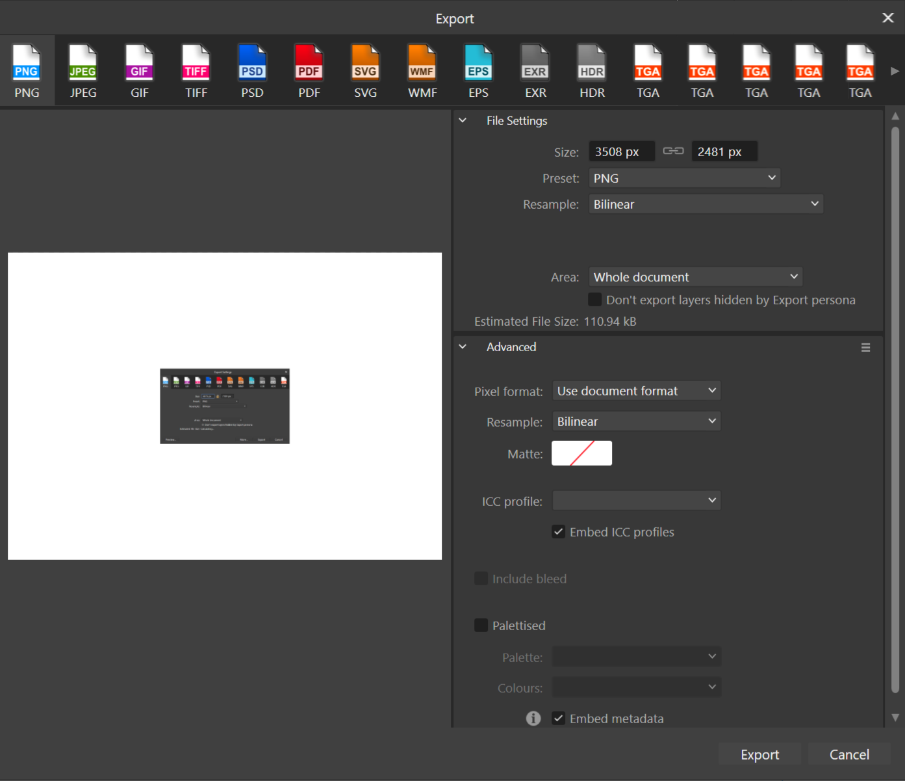Select the PSD export format
Screen dimensions: 905x781
252,71
